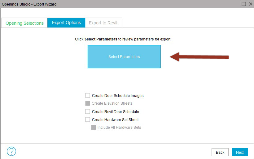Toggle the Include All Hardware Sets checkbox
This screenshot has width=254, height=159.
94,128
